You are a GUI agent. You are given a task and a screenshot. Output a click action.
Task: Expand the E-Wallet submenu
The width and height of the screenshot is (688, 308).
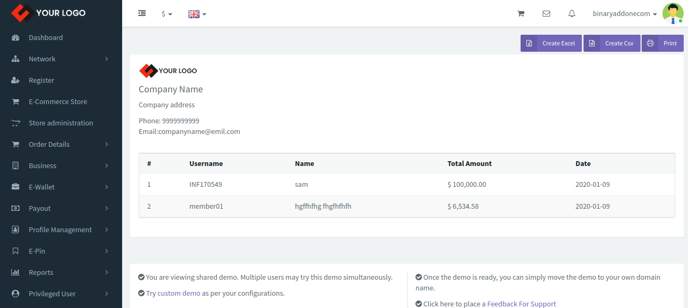pyautogui.click(x=61, y=187)
